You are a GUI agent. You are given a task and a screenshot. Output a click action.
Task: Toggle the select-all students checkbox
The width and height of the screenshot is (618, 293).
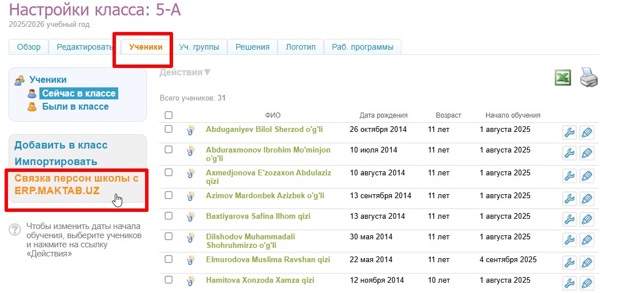point(168,115)
